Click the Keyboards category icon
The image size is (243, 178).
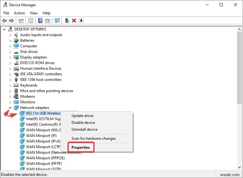point(16,85)
